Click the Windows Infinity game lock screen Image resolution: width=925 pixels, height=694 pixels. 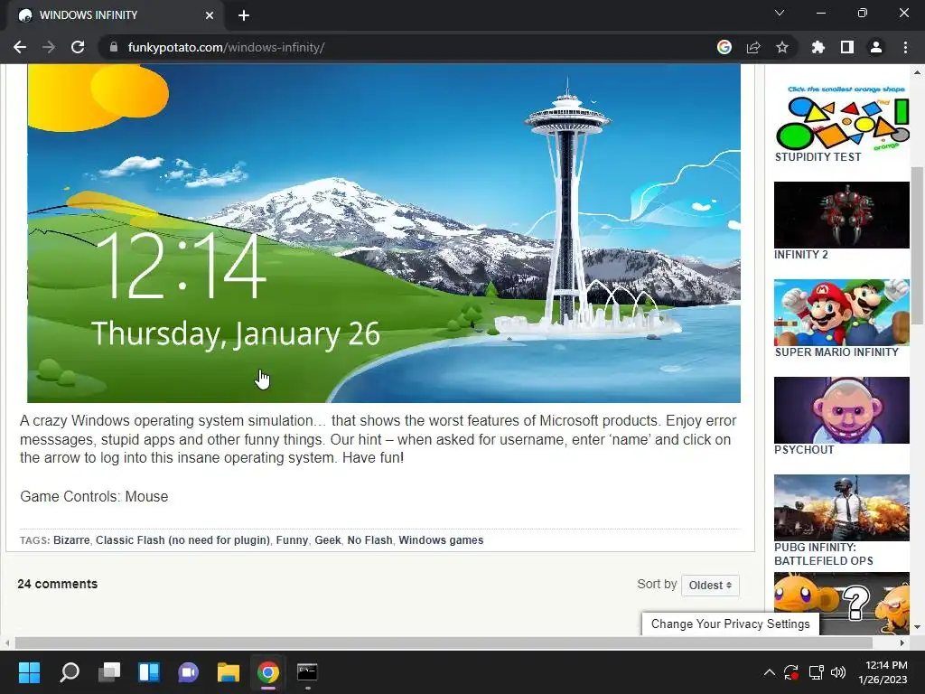[383, 233]
